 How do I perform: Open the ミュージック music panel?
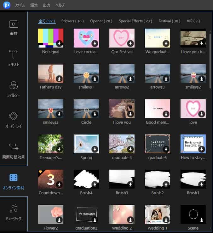14,212
